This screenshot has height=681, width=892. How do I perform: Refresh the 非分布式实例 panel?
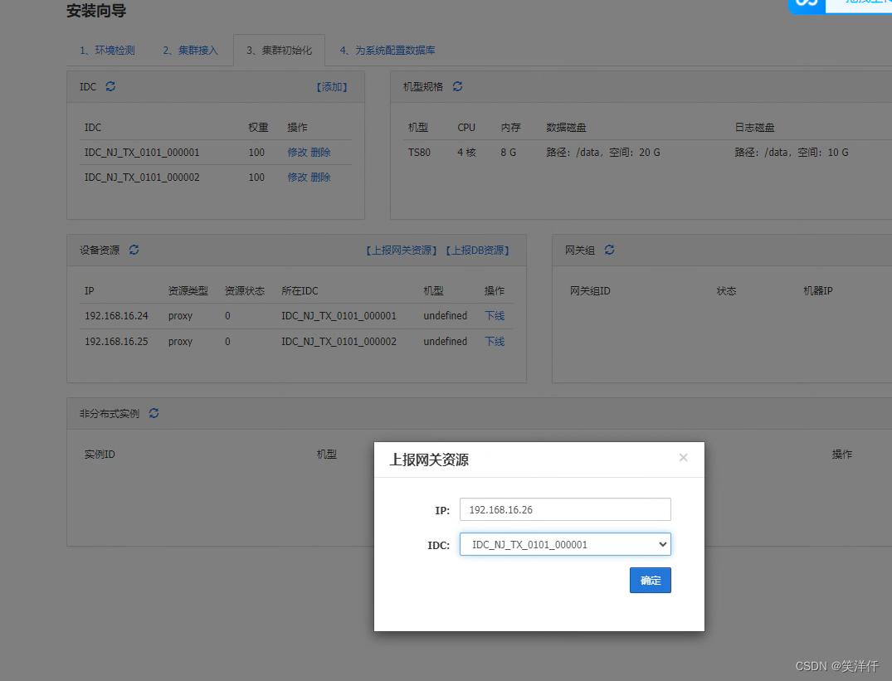[x=154, y=413]
